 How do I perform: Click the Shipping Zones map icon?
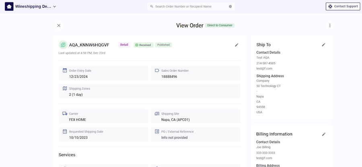tap(65, 89)
